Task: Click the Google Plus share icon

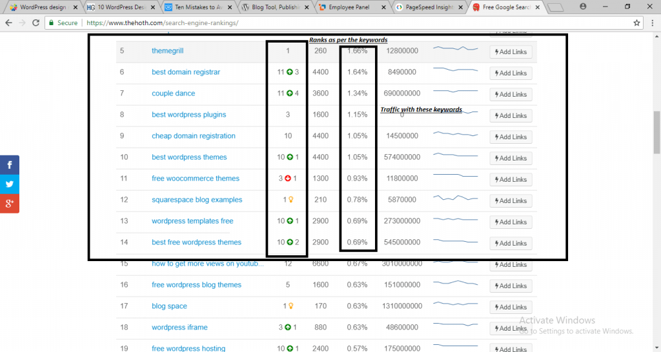Action: pyautogui.click(x=10, y=204)
